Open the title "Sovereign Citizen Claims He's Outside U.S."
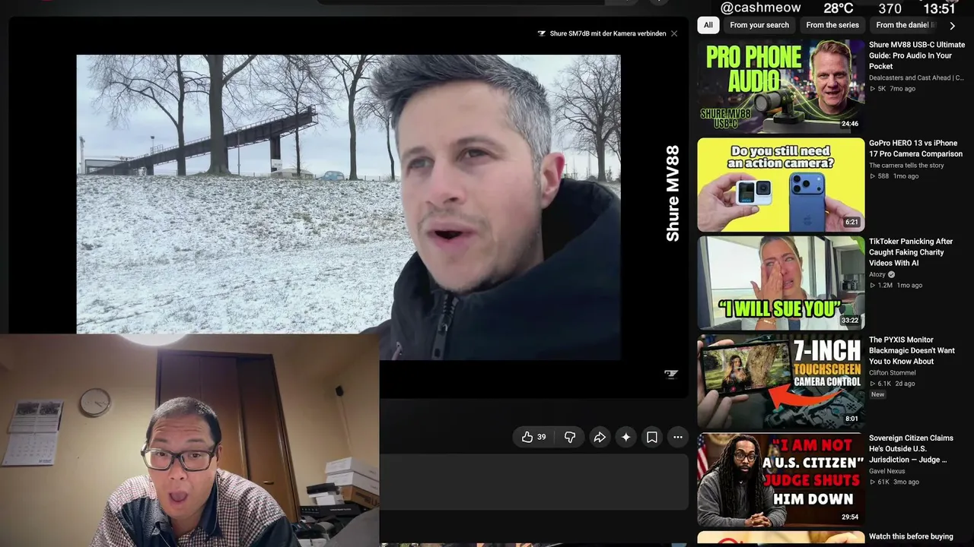 (911, 449)
